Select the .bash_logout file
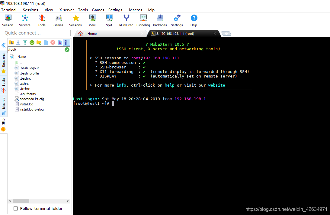 point(27,68)
